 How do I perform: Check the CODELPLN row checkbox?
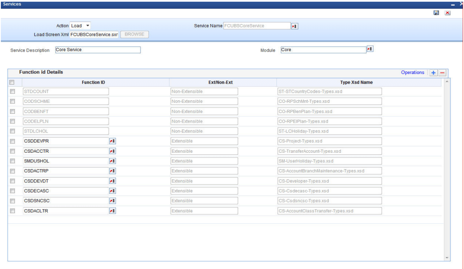(x=12, y=121)
